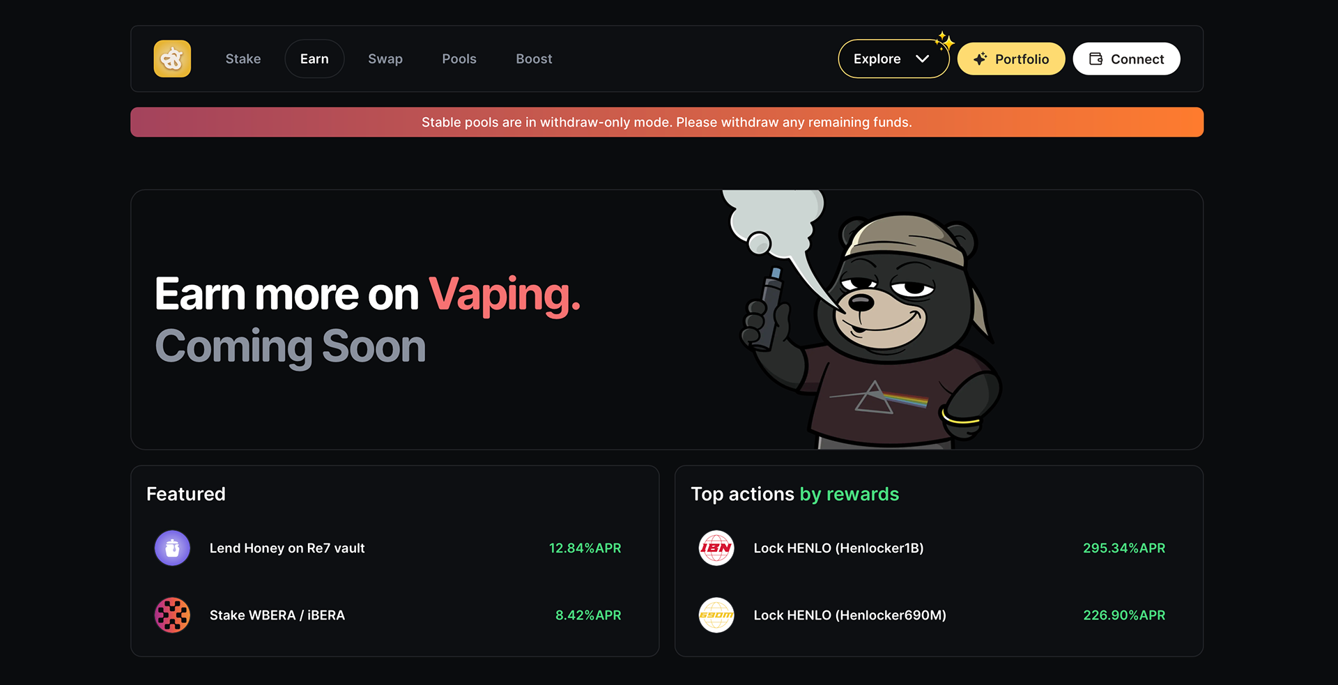Click the Featured heading
Image resolution: width=1338 pixels, height=685 pixels.
(186, 494)
